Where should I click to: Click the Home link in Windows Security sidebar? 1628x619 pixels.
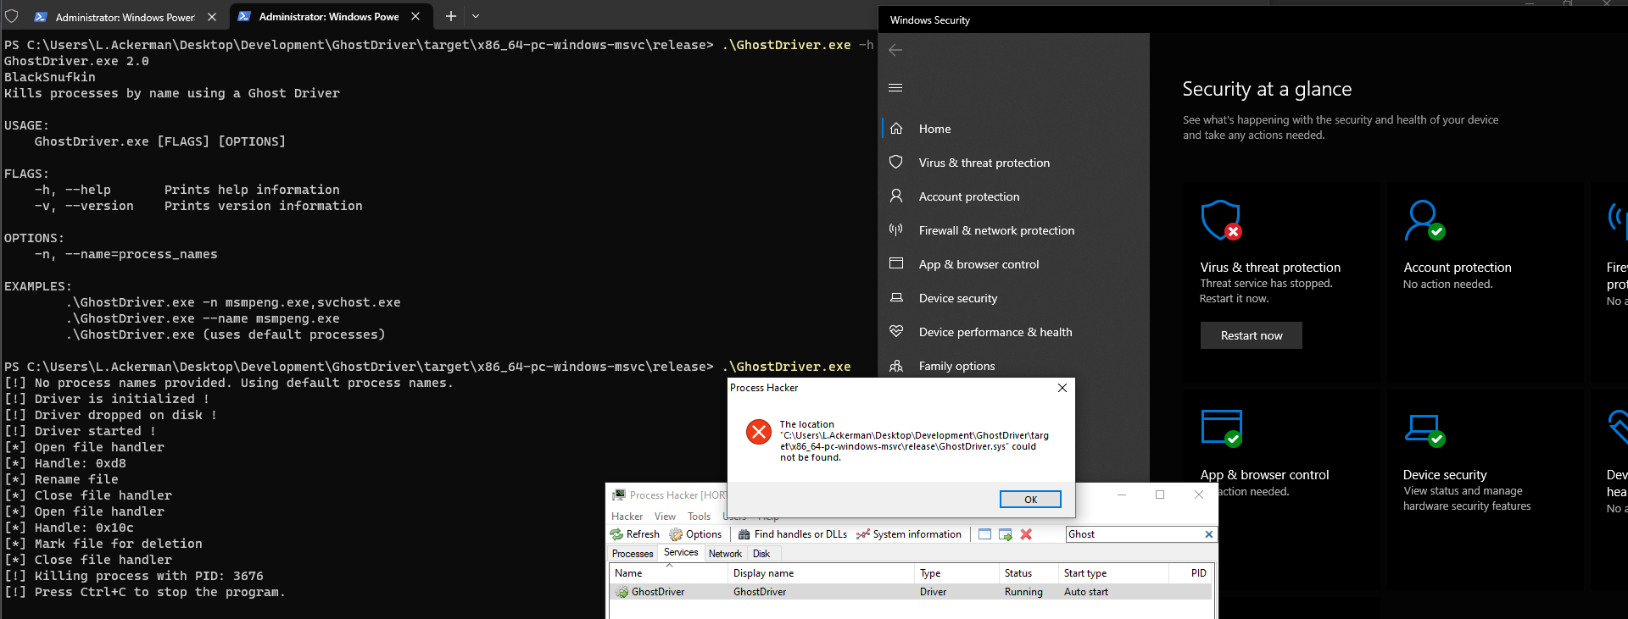(934, 129)
